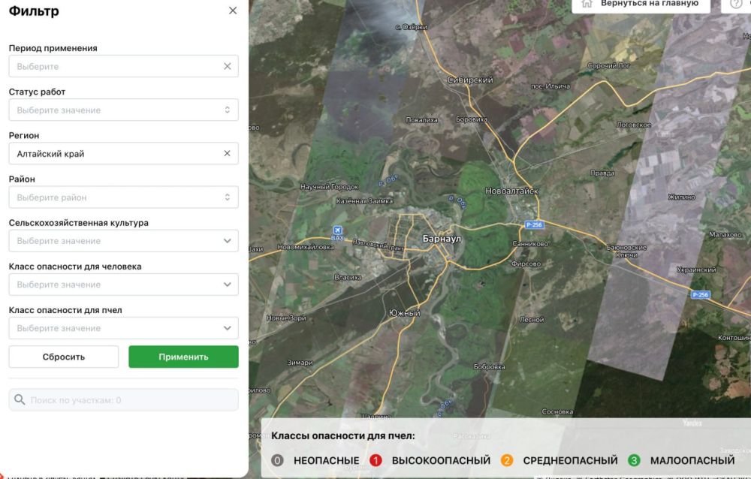Click the Новые Зори map label
The image size is (751, 479).
(286, 318)
